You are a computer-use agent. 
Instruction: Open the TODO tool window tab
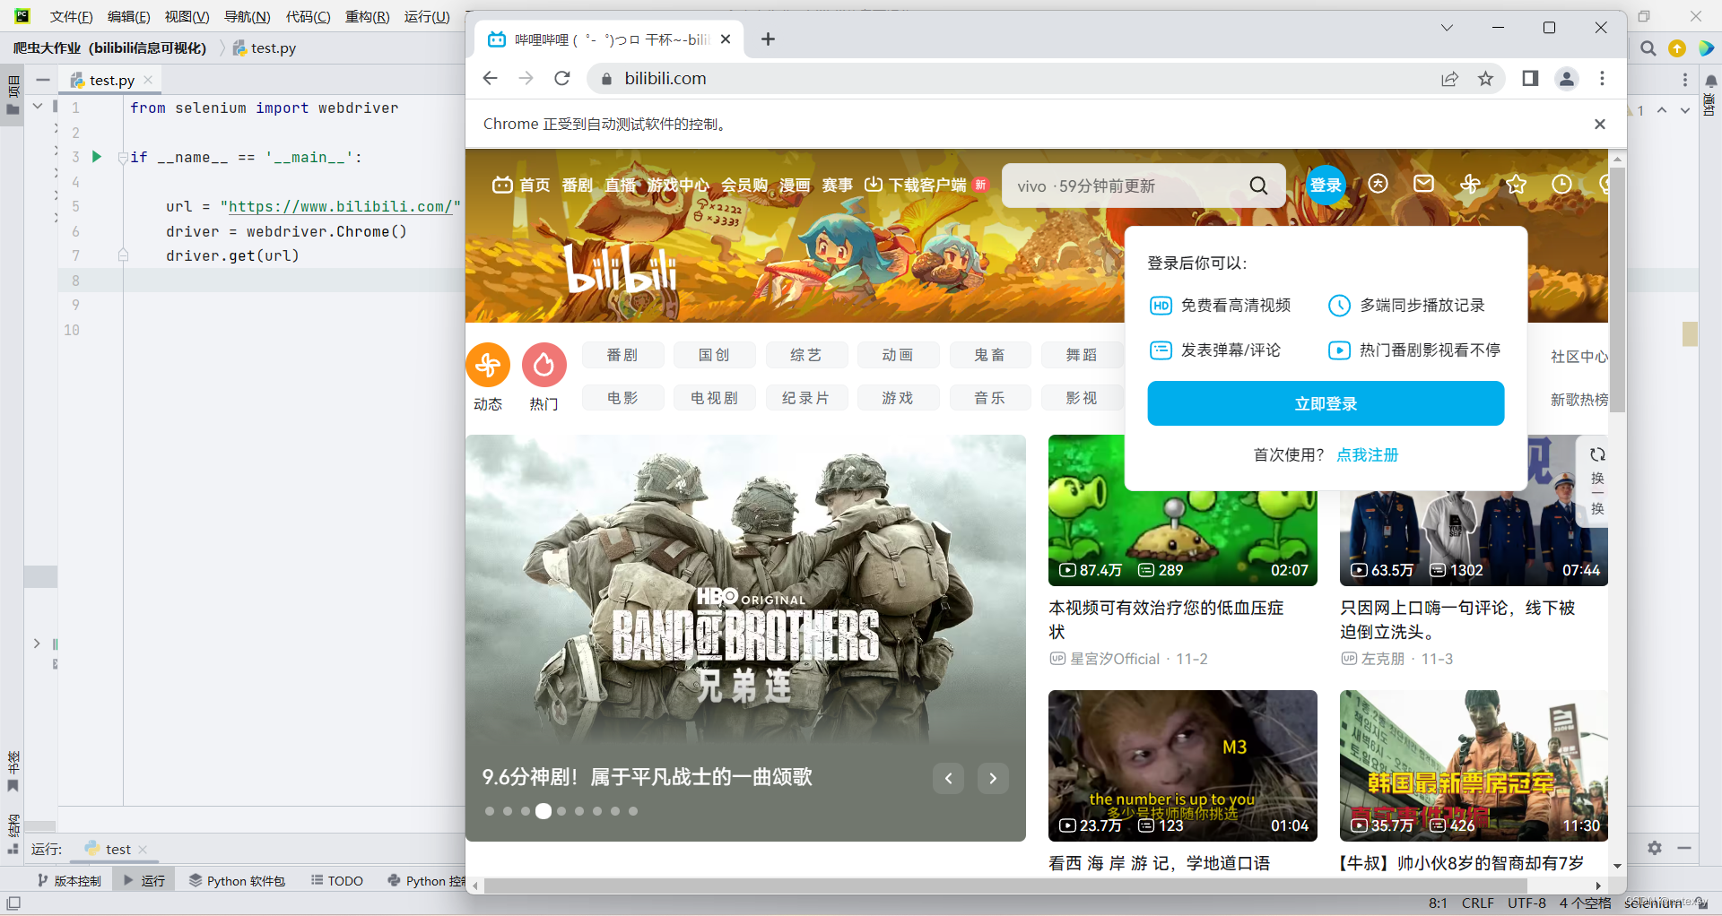click(x=337, y=881)
